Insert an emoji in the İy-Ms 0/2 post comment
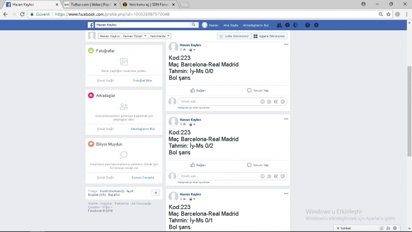The image size is (412, 232). [262, 176]
